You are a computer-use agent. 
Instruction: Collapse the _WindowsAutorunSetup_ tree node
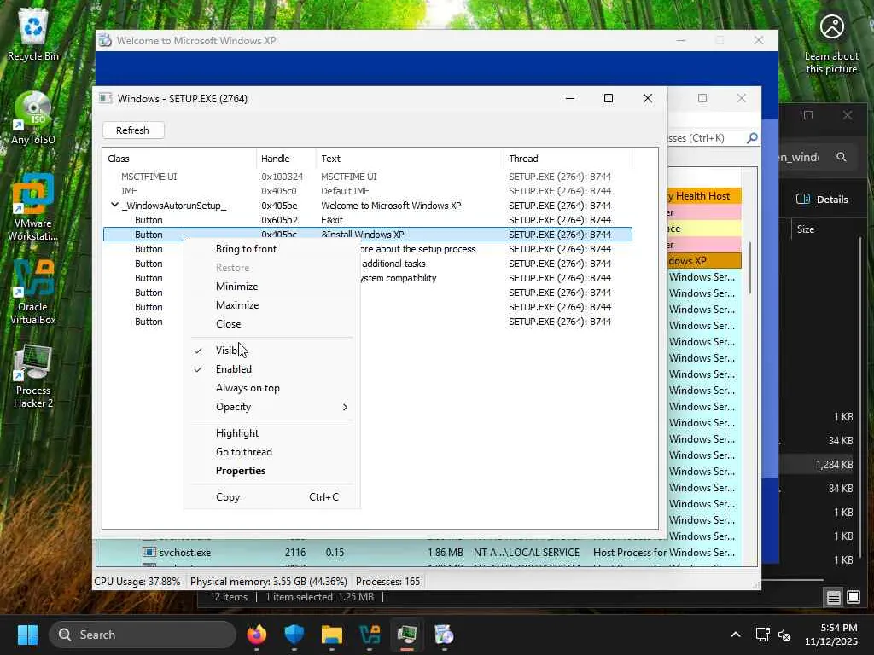114,205
